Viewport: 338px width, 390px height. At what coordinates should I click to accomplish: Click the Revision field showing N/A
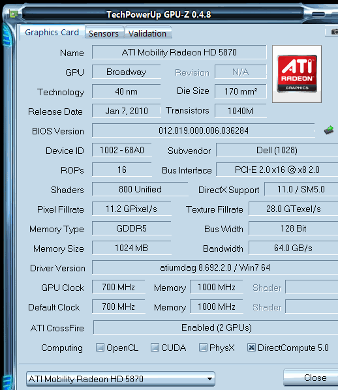[241, 72]
